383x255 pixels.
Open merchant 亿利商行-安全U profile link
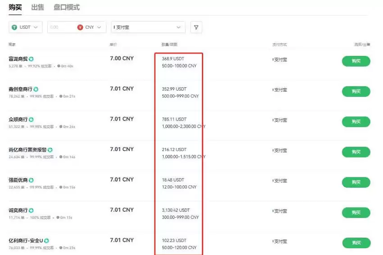tap(25, 241)
